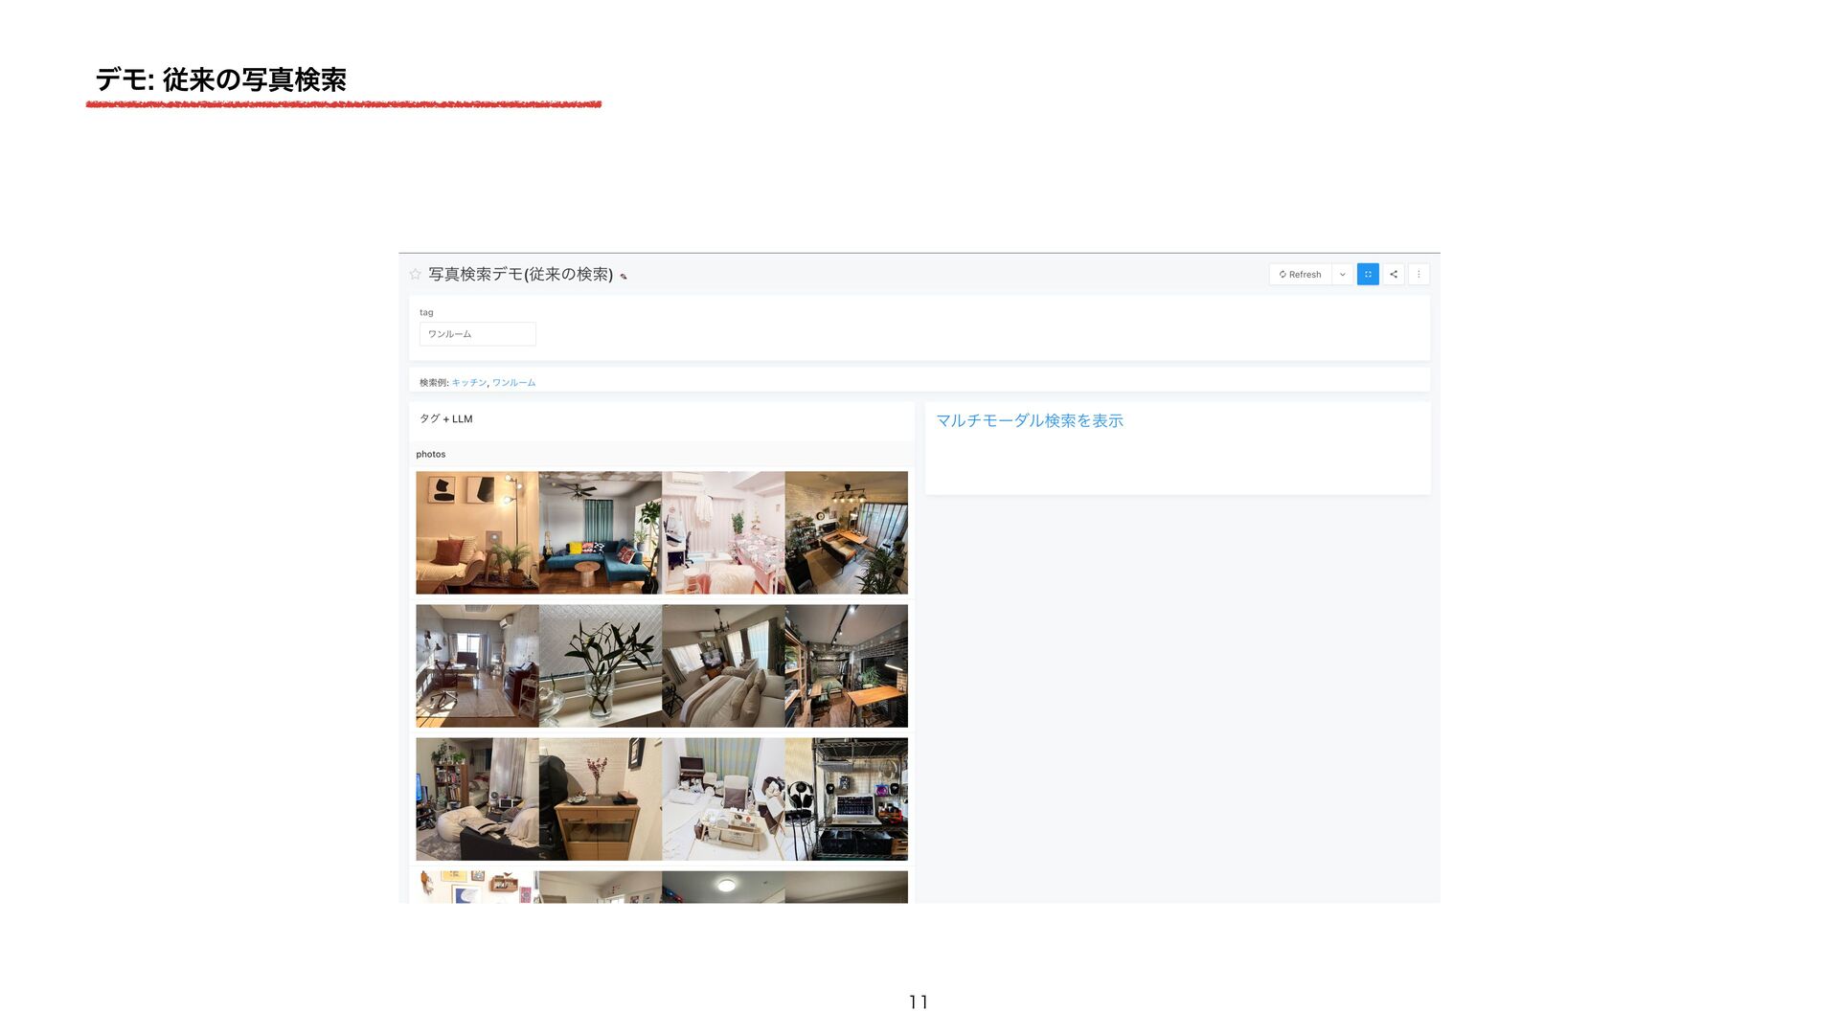Select the glass vase plant thumbnail
The height and width of the screenshot is (1034, 1839).
click(x=600, y=665)
